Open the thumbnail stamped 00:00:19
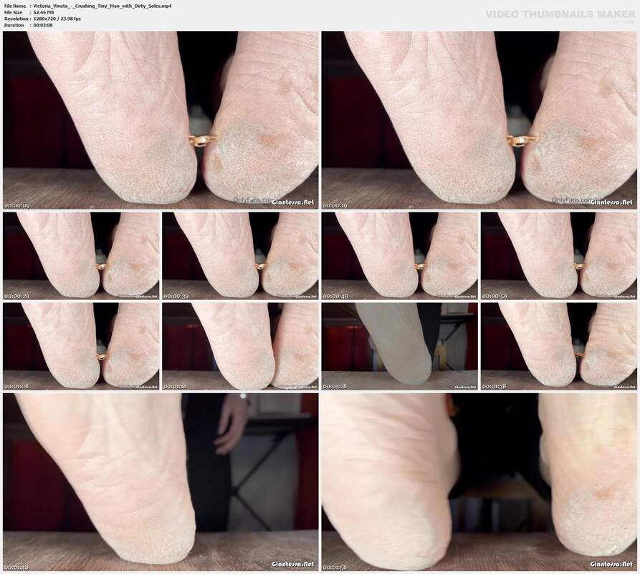The height and width of the screenshot is (574, 640). (479, 121)
